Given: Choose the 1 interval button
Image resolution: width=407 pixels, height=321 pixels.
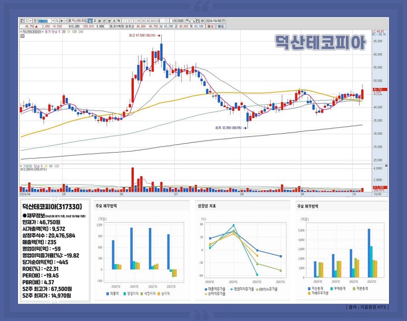Looking at the screenshot, I should coord(124,21).
